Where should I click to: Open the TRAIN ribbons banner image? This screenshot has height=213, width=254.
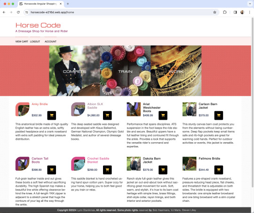click(x=125, y=71)
